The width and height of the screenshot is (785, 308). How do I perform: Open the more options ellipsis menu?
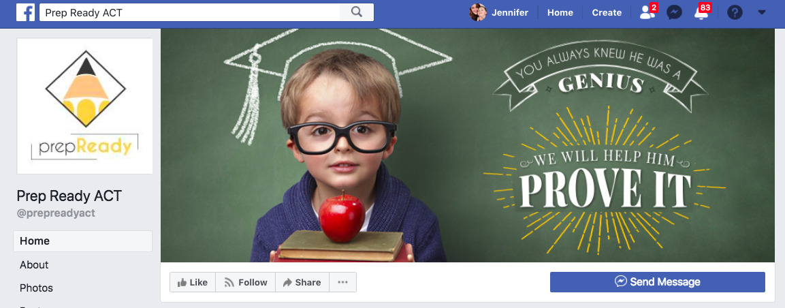pyautogui.click(x=342, y=282)
